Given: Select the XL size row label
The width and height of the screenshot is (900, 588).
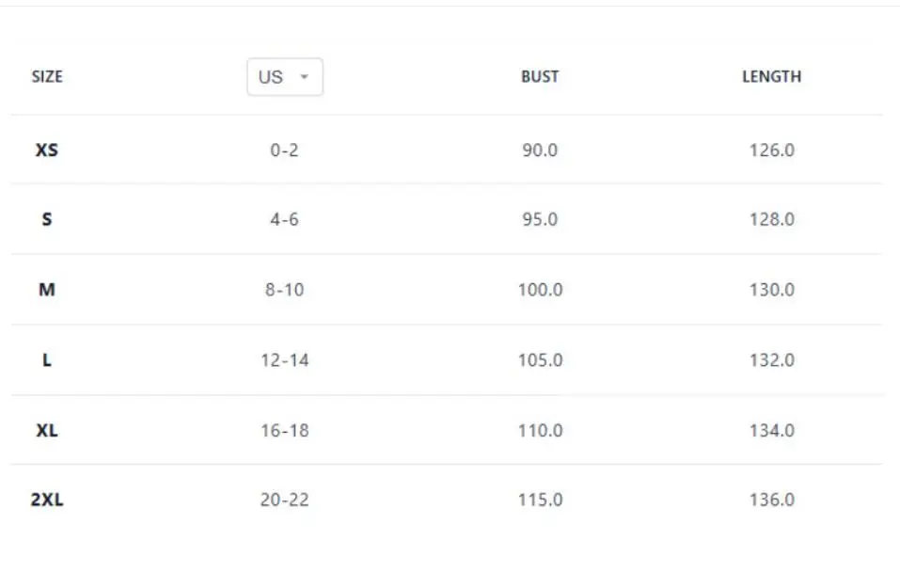Looking at the screenshot, I should [x=46, y=430].
